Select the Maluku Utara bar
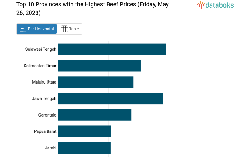Image resolution: width=237 pixels, height=157 pixels. point(96,82)
